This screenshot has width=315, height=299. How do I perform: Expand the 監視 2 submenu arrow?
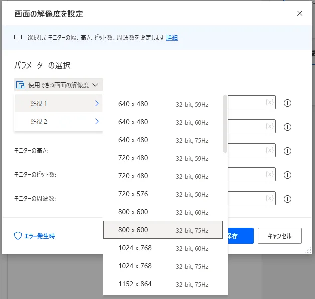(x=97, y=121)
